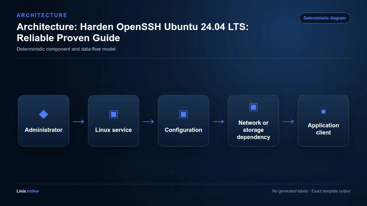Click the ARCHITECTURE heading label
Image resolution: width=367 pixels, height=206 pixels.
point(42,15)
